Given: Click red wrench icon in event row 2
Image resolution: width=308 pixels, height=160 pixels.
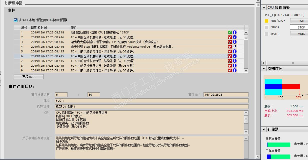Looking at the screenshot, I should (230, 37).
